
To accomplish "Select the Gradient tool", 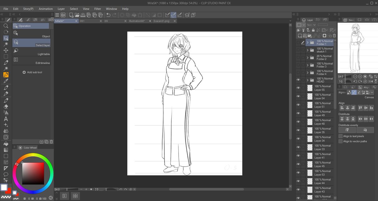I will [x=6, y=150].
